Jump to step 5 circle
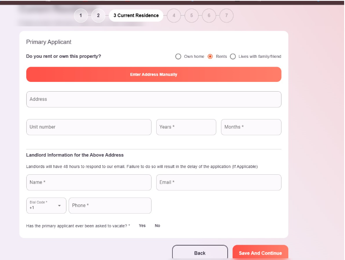 tap(191, 16)
